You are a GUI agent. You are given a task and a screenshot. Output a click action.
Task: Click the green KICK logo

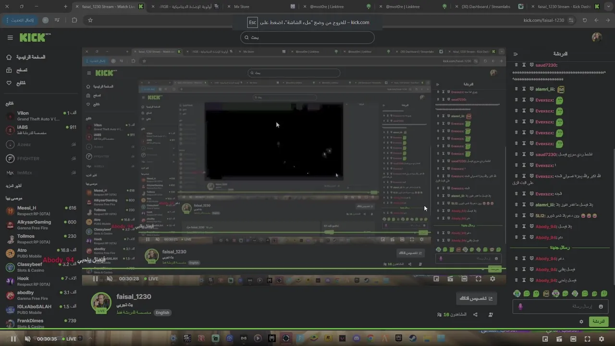(35, 37)
